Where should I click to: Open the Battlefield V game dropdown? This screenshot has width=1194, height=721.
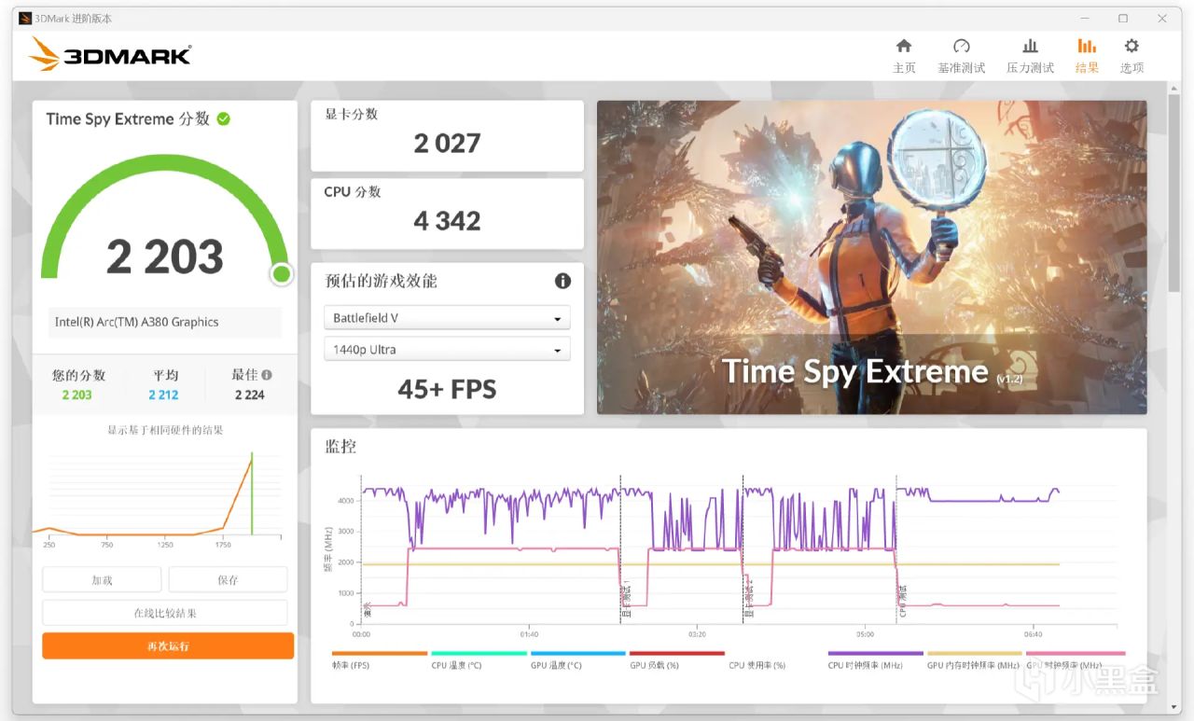[447, 318]
